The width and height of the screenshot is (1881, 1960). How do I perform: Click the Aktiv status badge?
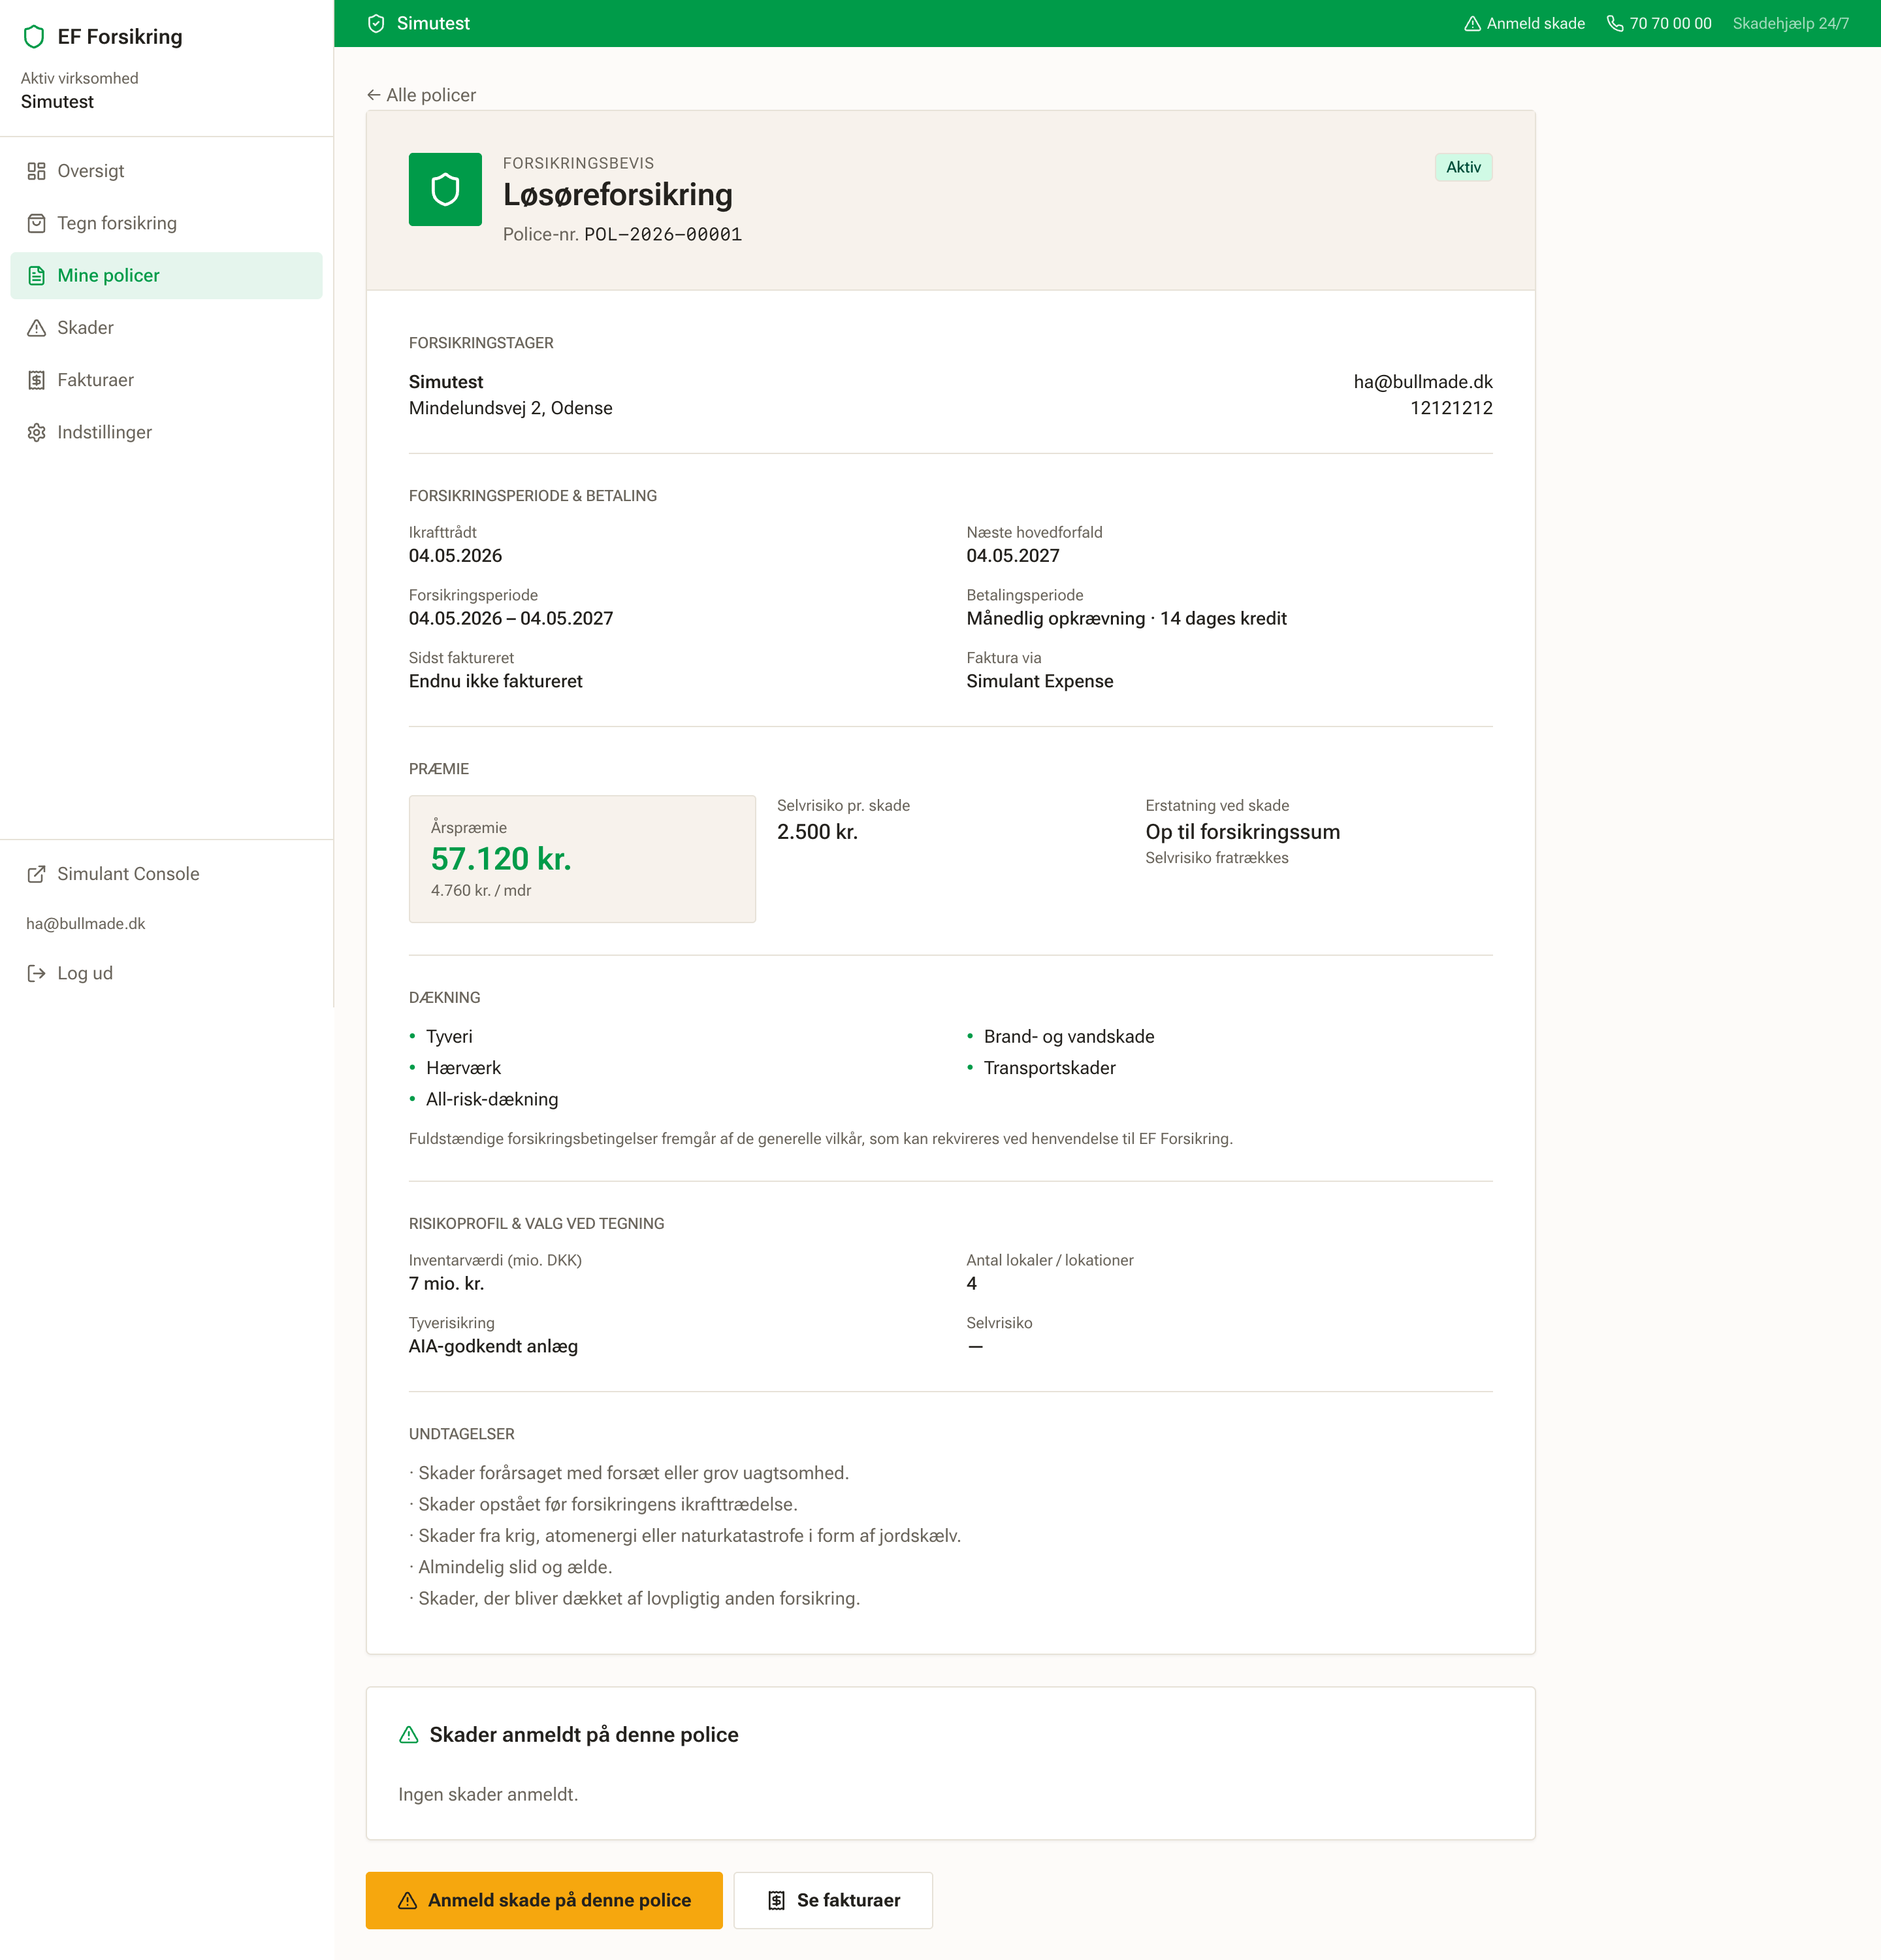point(1463,167)
